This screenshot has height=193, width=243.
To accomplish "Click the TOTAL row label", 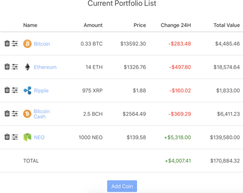I will point(31,161).
